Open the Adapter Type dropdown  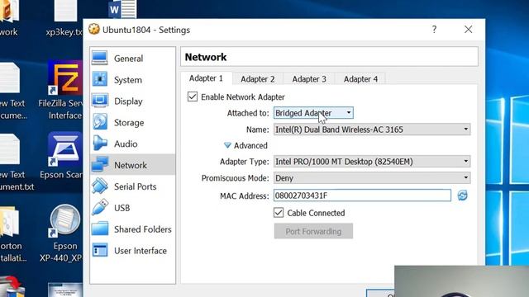(372, 162)
